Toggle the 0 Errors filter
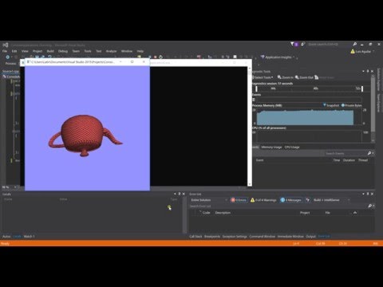The width and height of the screenshot is (383, 287). [x=239, y=200]
